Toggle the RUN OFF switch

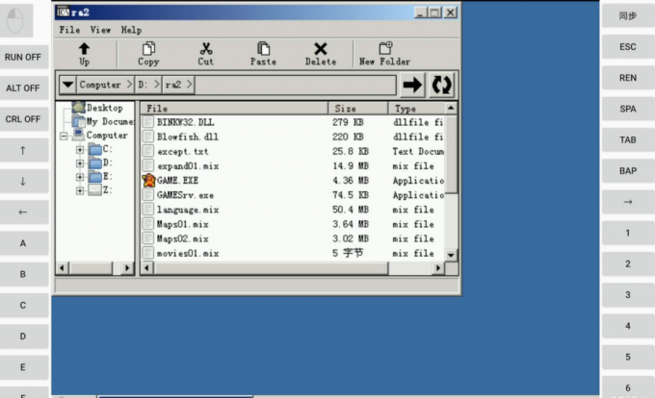[23, 57]
